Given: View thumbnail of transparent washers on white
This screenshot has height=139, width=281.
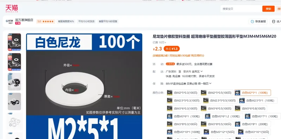Looking at the screenshot, I should (x=14, y=121).
